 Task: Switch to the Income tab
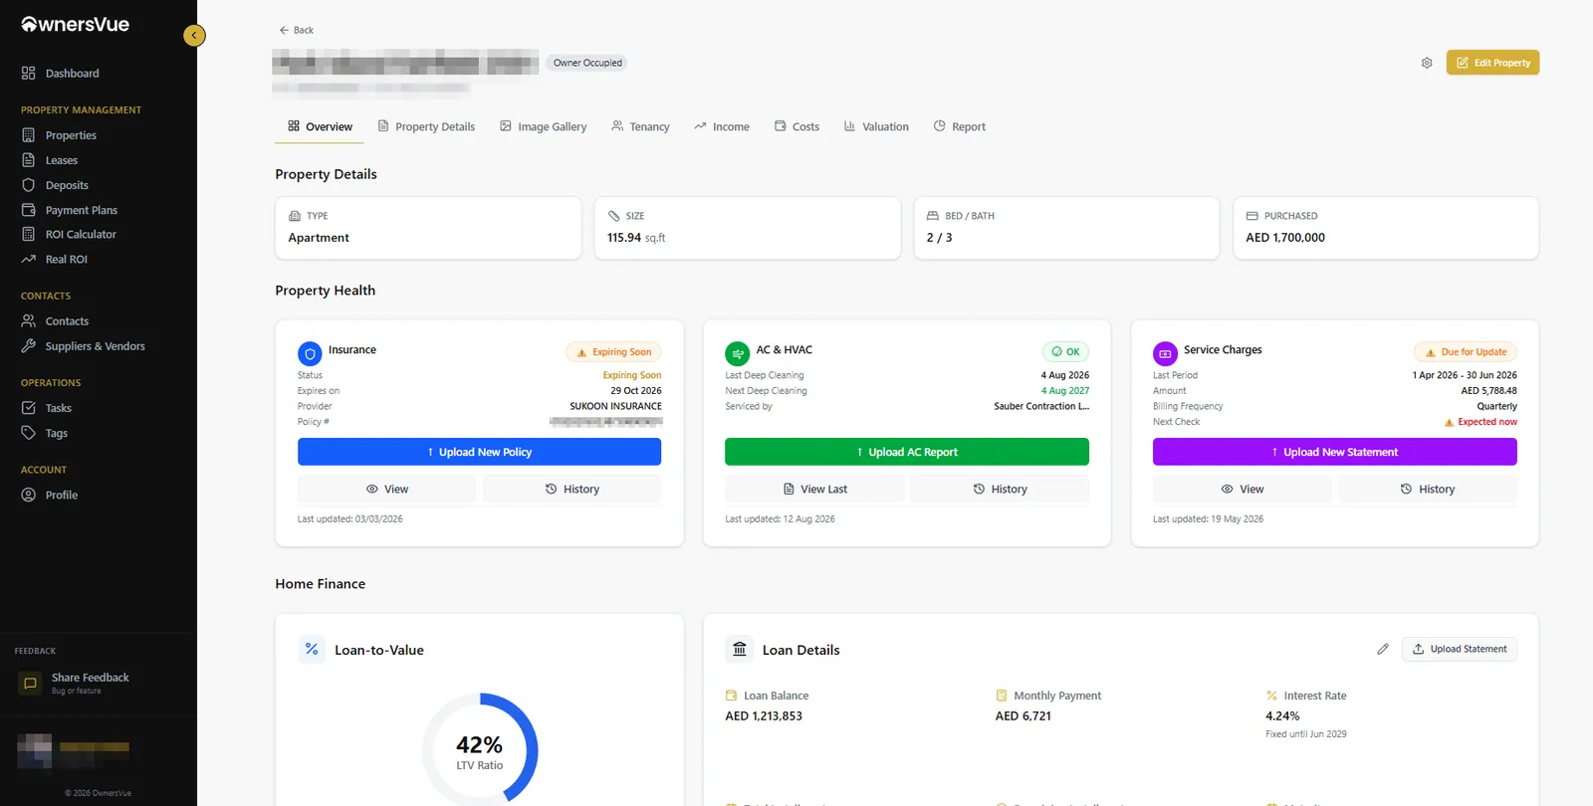722,126
